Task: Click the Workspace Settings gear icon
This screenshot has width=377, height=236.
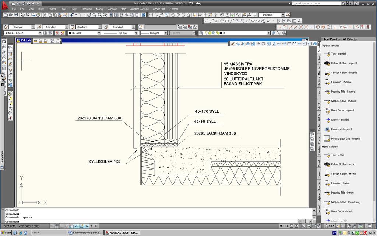Action: coord(45,33)
